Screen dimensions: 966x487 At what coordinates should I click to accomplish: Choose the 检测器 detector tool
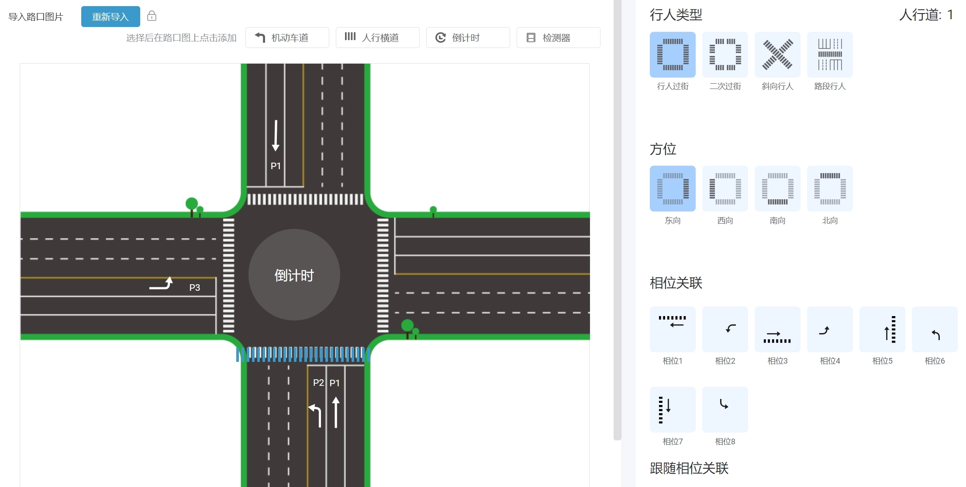point(558,37)
